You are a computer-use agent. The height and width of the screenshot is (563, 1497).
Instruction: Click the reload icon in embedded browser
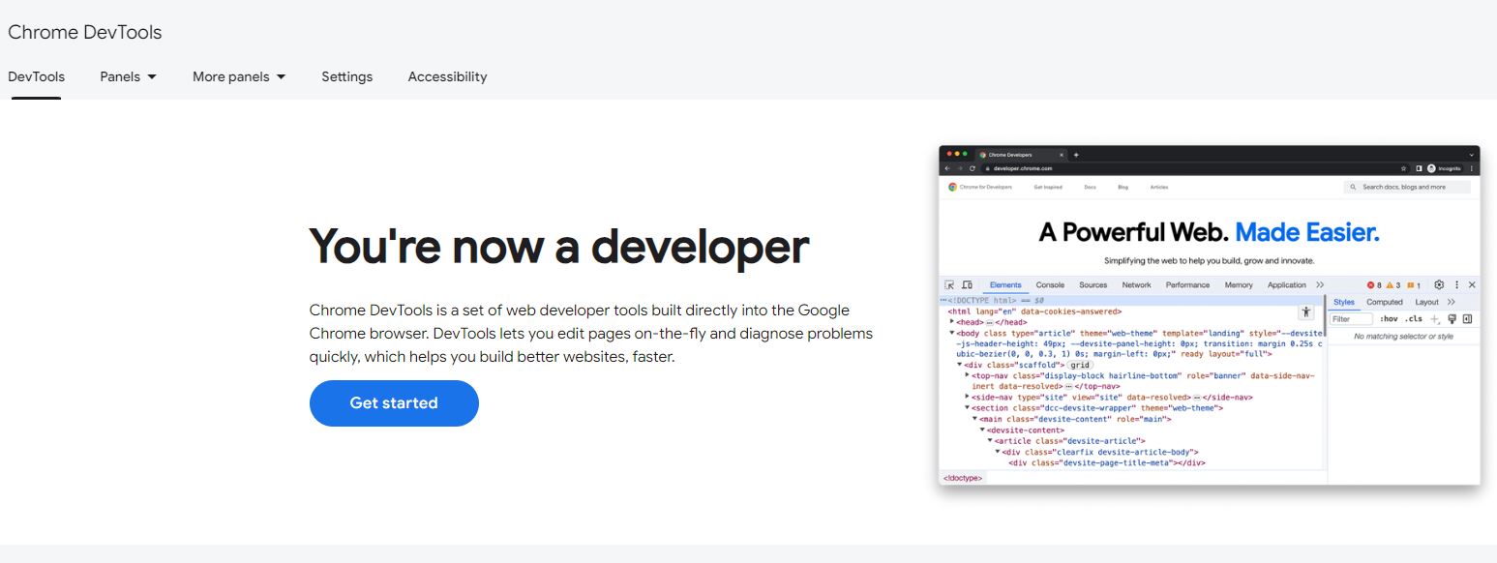973,168
